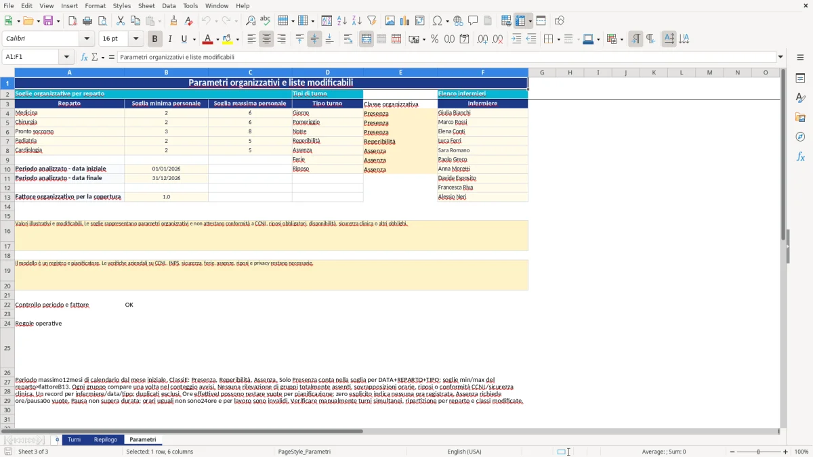The image size is (813, 457).
Task: Switch to the Riepilogo sheet tab
Action: coord(105,440)
